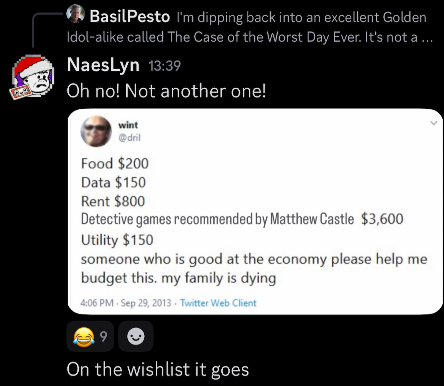This screenshot has width=444, height=386.
Task: Open the BasilPesto username in reply
Action: pos(129,17)
